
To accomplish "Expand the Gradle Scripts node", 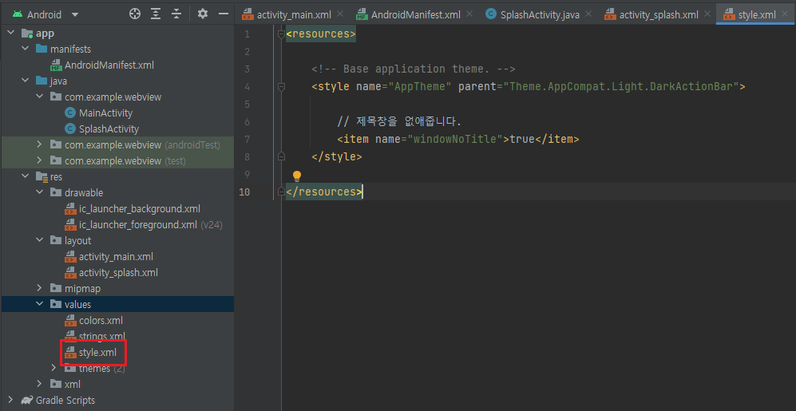I will point(10,400).
